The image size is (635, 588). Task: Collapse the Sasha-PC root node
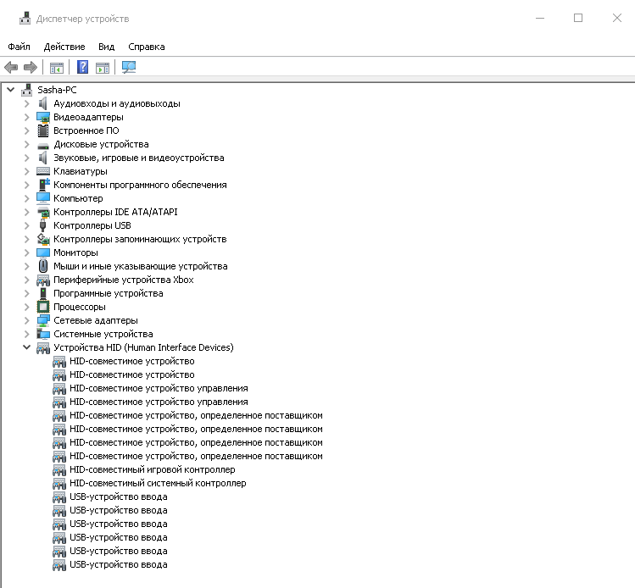[x=10, y=90]
